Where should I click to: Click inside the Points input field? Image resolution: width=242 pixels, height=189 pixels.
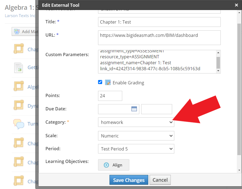tap(110, 96)
